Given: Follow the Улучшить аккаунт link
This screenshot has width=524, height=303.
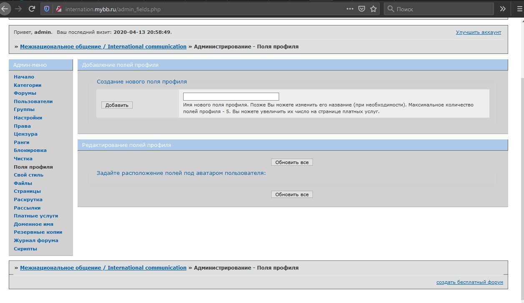Looking at the screenshot, I should pos(478,32).
